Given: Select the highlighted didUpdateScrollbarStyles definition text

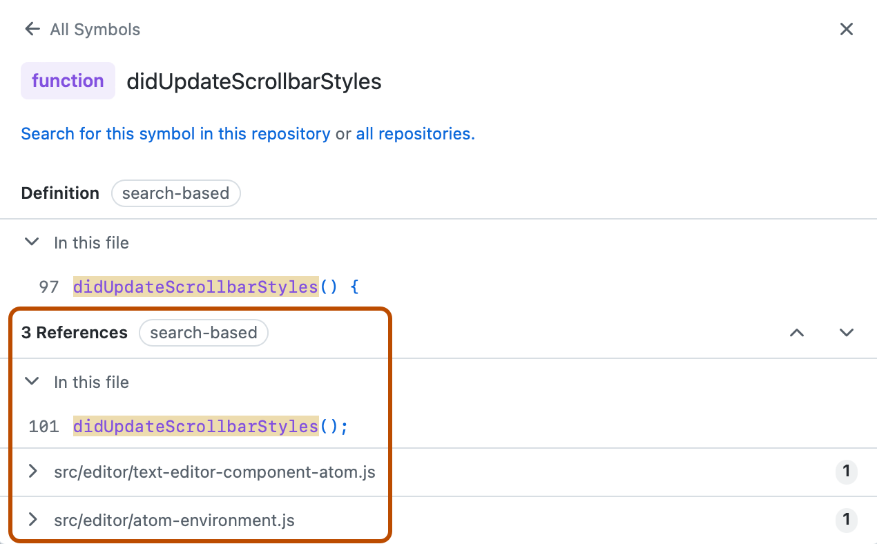Looking at the screenshot, I should coord(197,286).
